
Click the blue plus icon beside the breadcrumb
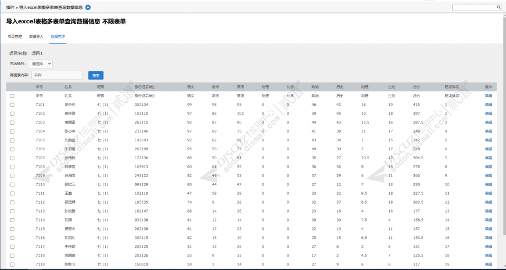click(x=88, y=7)
